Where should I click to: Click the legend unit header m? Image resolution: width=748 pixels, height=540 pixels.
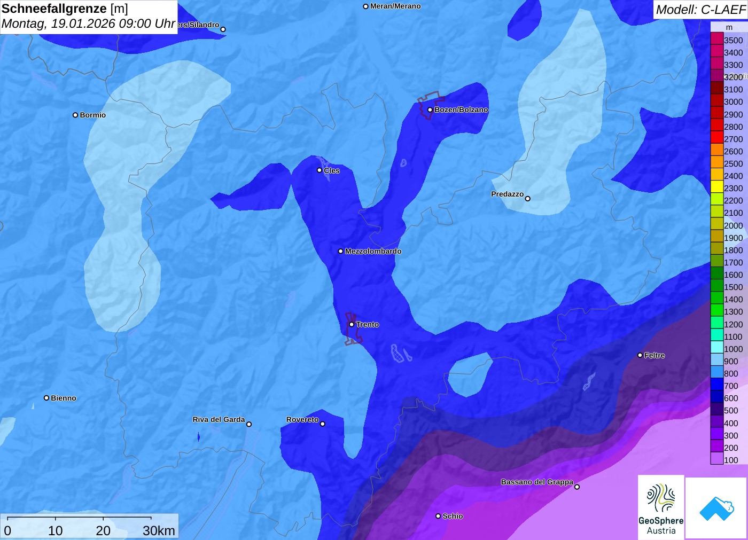(x=729, y=27)
